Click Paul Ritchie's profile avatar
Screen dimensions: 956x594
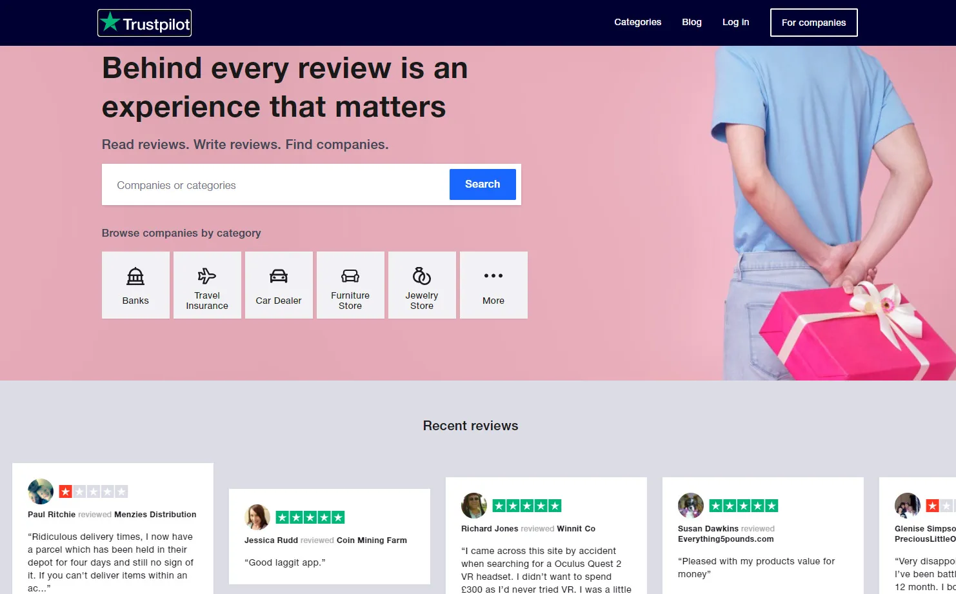(x=41, y=491)
